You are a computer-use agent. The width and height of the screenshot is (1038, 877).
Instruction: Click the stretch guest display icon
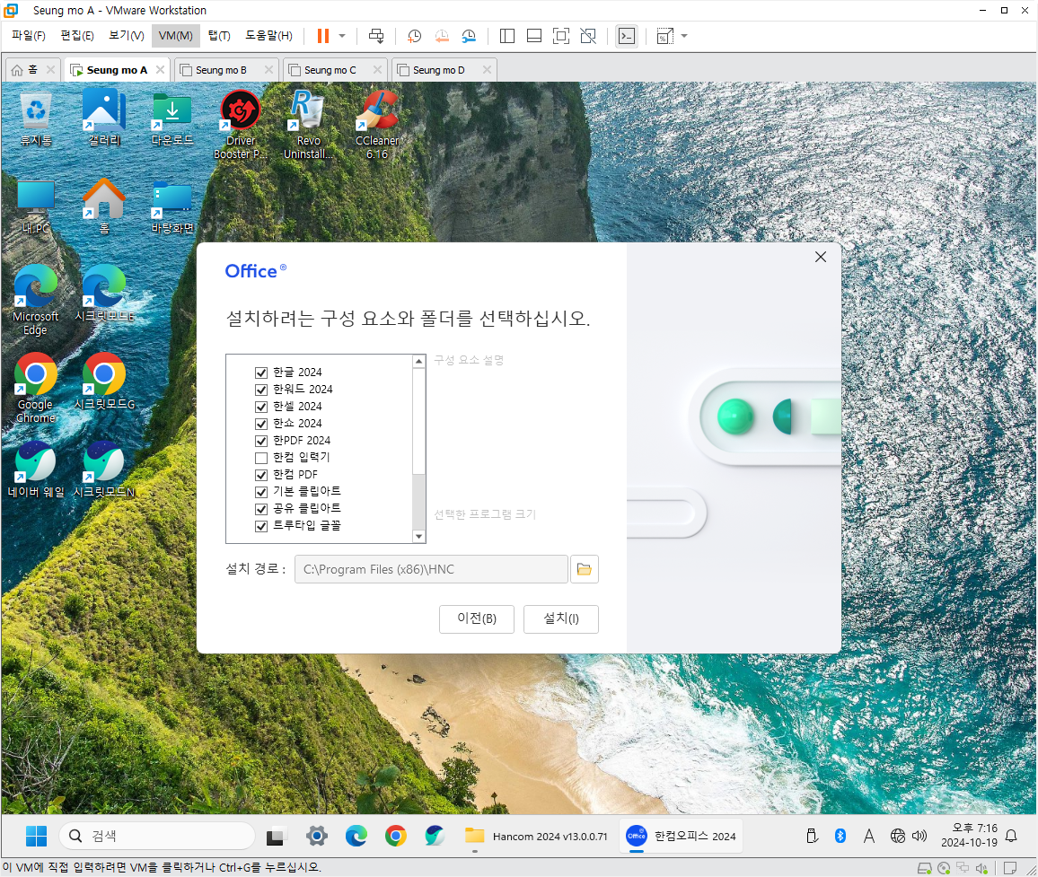(664, 36)
